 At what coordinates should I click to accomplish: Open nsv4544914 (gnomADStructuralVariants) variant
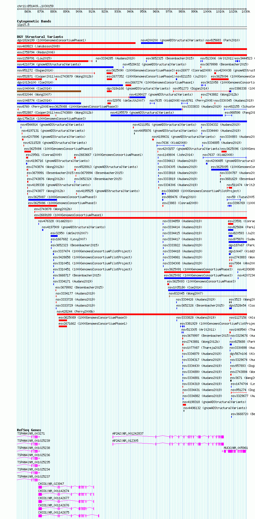(x=52, y=125)
